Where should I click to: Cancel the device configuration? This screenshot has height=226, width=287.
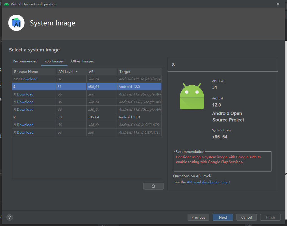coord(246,217)
